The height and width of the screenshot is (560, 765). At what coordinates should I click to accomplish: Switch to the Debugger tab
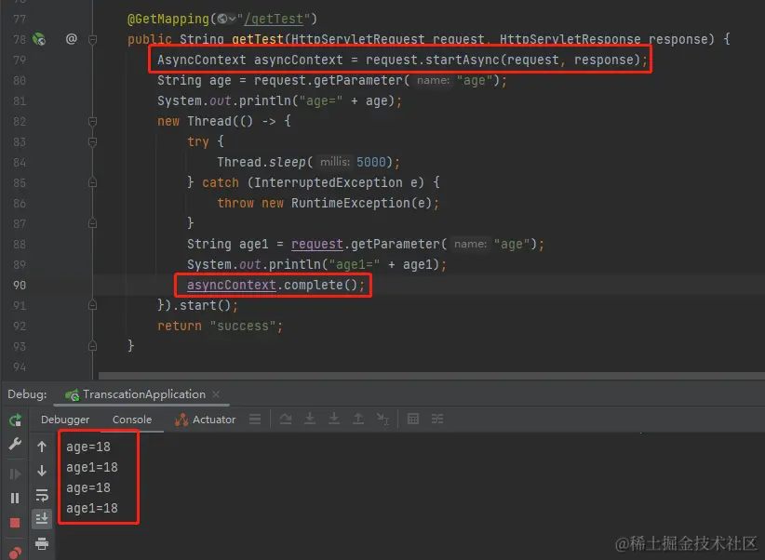click(65, 420)
